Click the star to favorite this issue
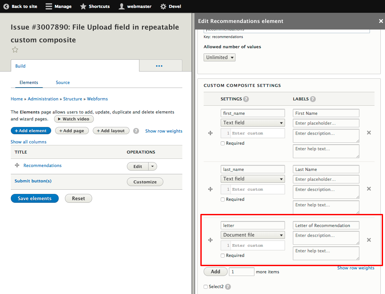This screenshot has height=294, width=385. pyautogui.click(x=15, y=50)
